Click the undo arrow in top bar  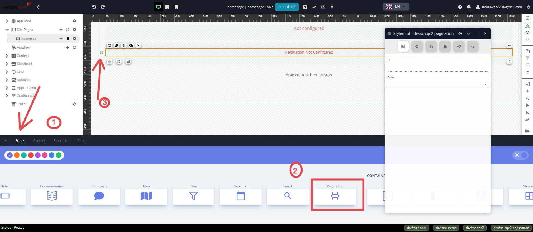tap(94, 7)
